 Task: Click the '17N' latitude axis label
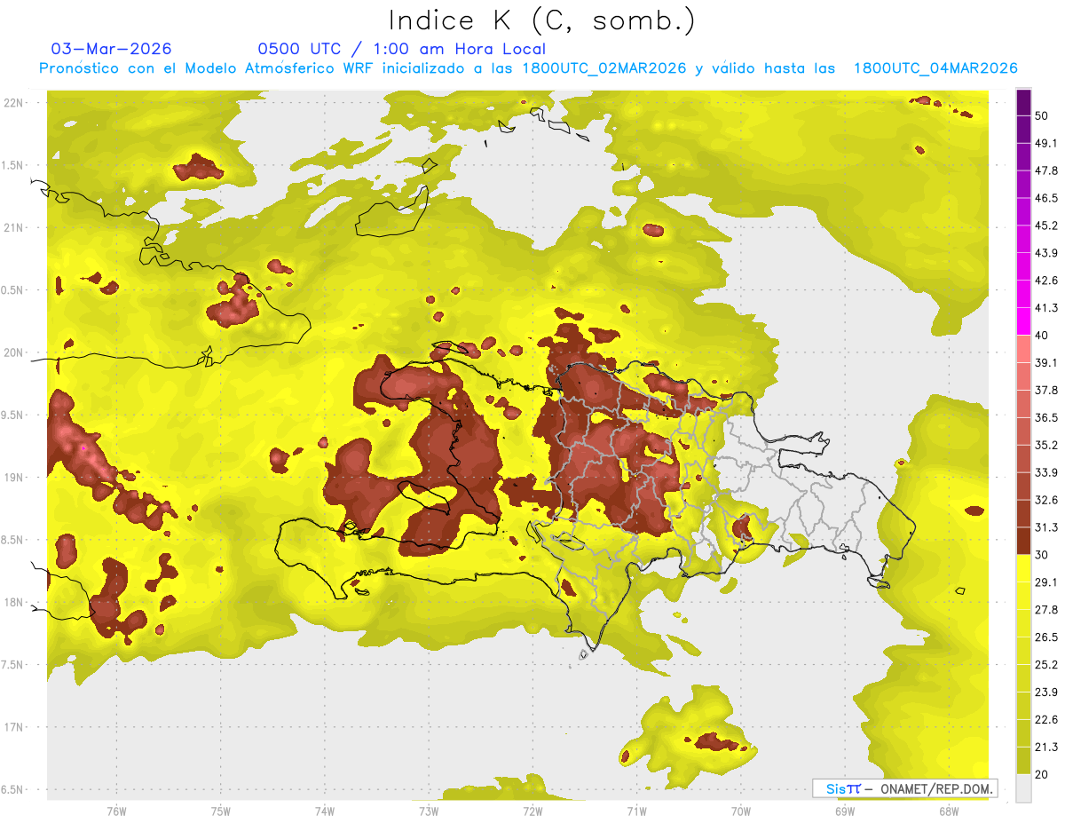click(15, 727)
